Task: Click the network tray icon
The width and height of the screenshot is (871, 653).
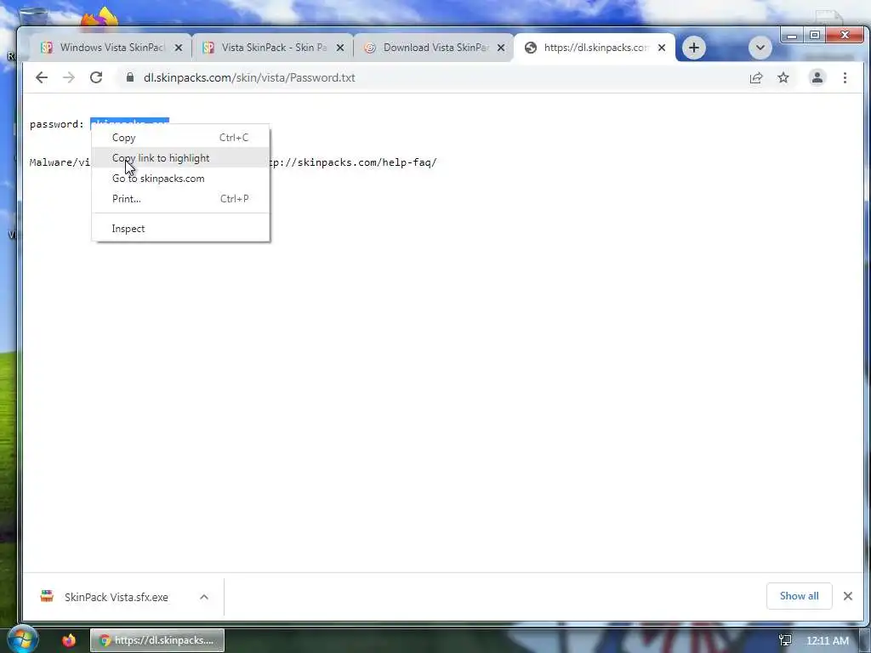Action: coord(785,641)
